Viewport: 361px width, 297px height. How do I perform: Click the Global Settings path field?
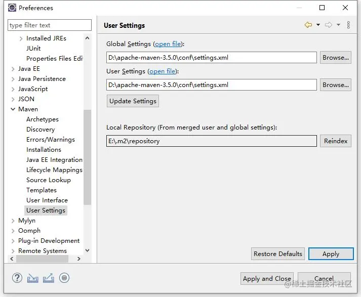pos(211,57)
